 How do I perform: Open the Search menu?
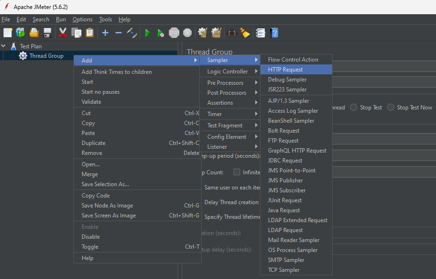(x=41, y=19)
